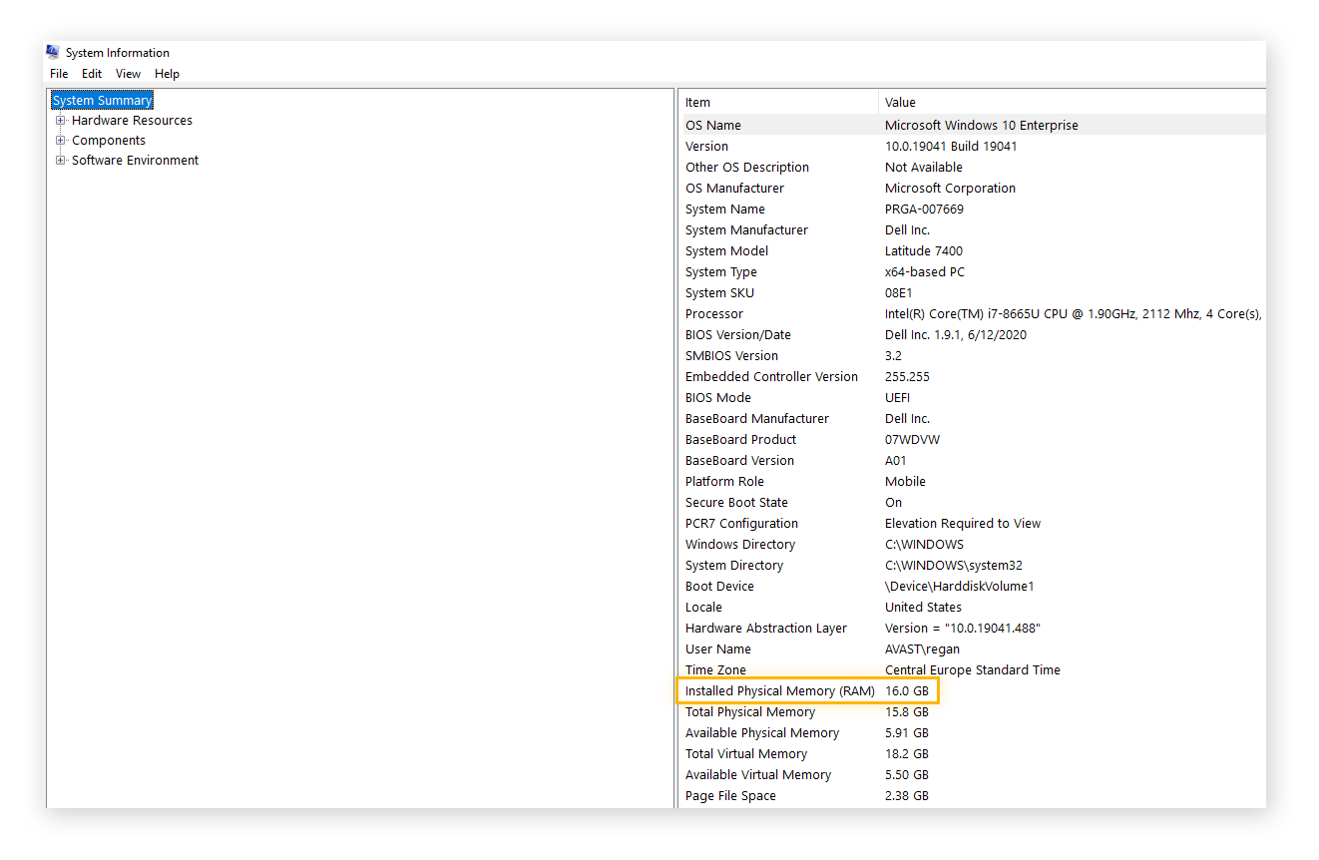Viewport: 1319px width, 860px height.
Task: Expand the Hardware Resources tree node
Action: 61,120
